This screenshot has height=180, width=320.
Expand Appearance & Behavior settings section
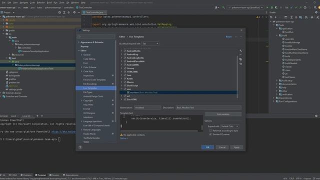point(79,42)
